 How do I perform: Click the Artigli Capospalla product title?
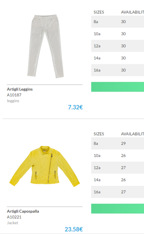(23, 211)
